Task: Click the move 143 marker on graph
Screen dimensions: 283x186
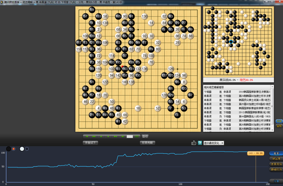Action: click(x=256, y=153)
